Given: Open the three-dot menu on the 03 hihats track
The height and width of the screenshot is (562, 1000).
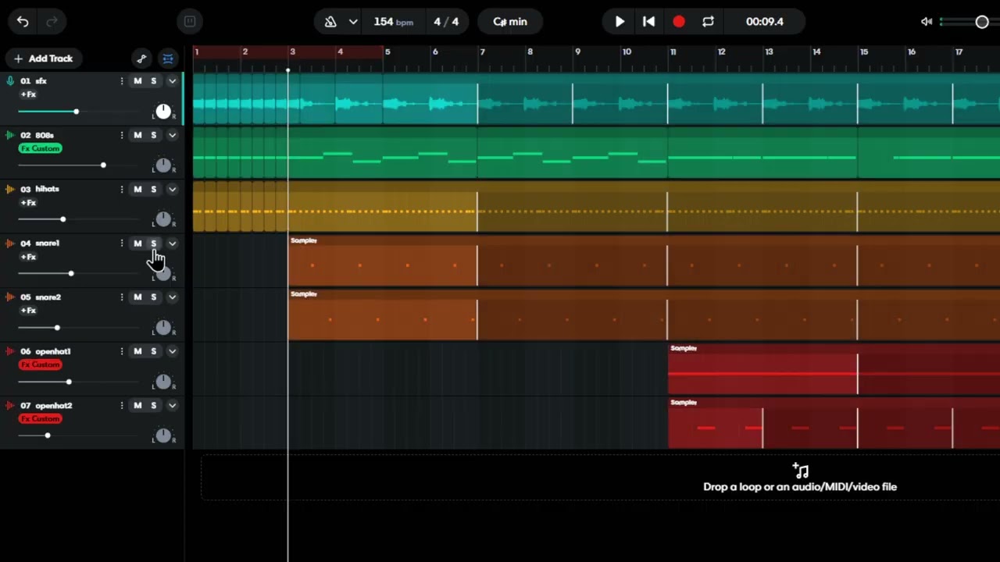Looking at the screenshot, I should click(121, 189).
